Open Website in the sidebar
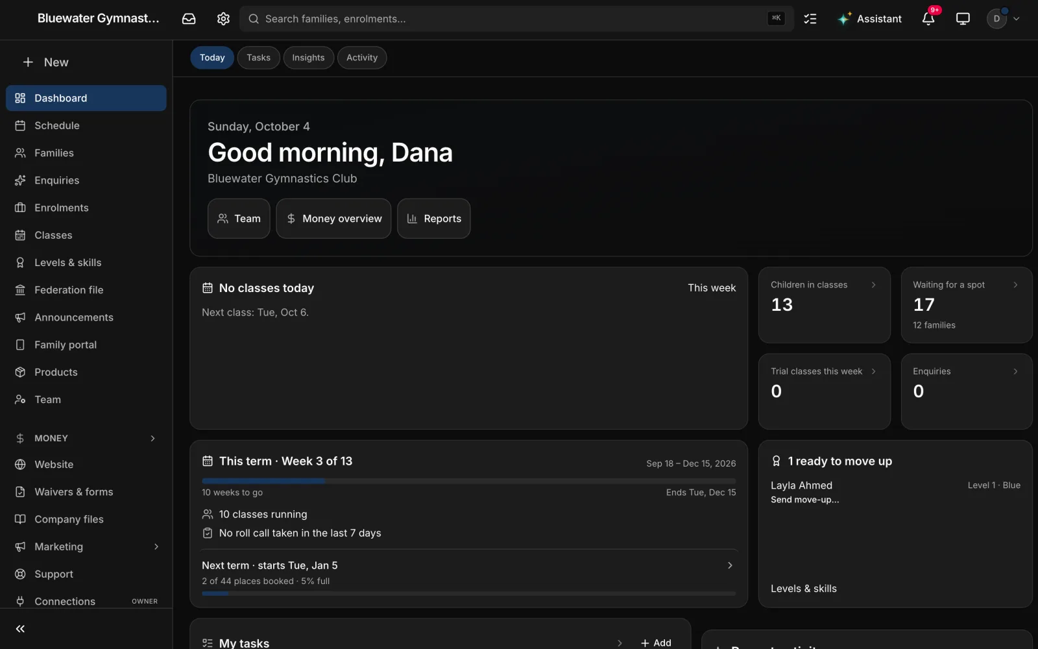This screenshot has width=1038, height=649. click(x=86, y=465)
